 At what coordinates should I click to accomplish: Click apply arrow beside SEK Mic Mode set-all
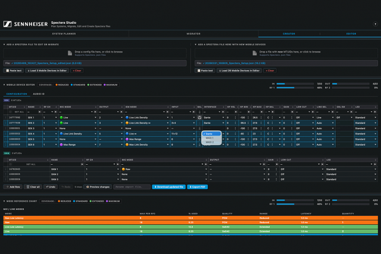[x=95, y=112]
